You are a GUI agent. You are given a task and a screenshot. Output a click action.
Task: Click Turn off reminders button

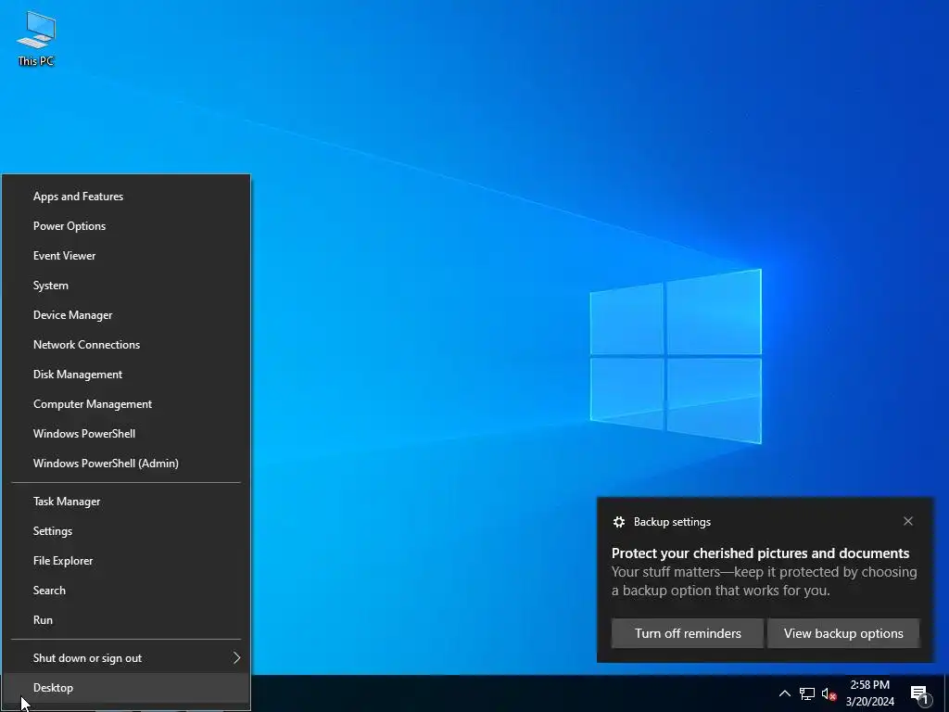point(688,633)
